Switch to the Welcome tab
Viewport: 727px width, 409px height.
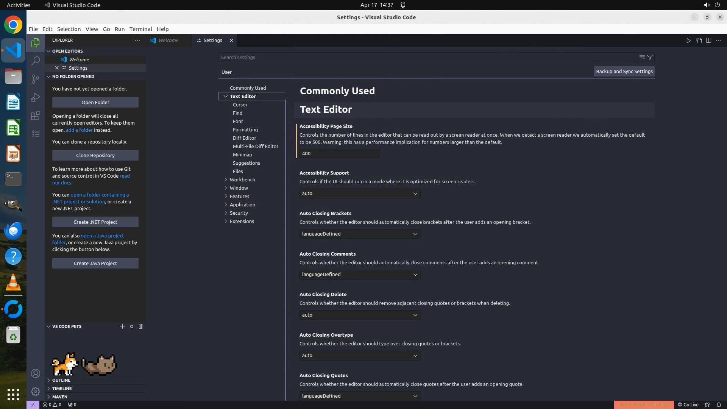click(x=168, y=41)
